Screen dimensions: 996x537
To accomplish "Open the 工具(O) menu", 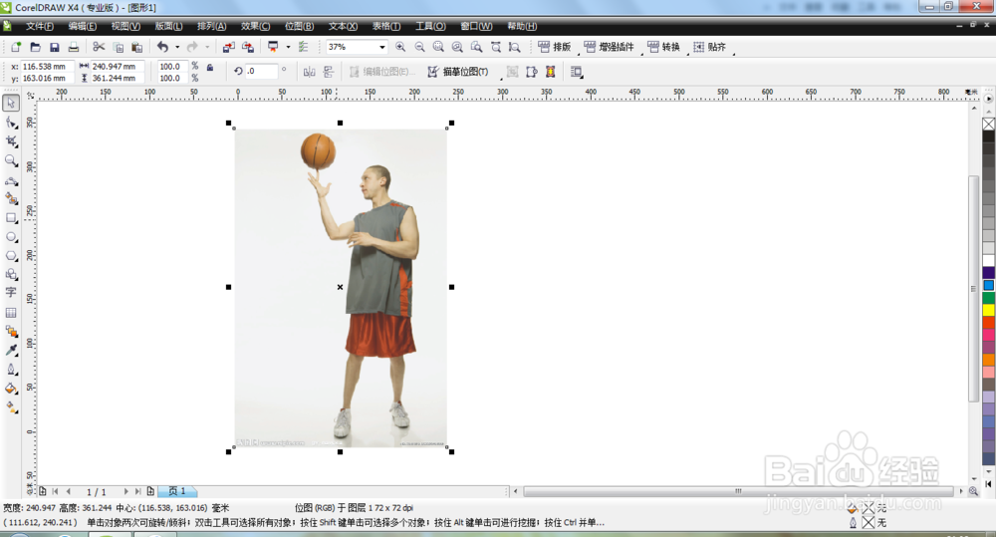I will pyautogui.click(x=430, y=26).
